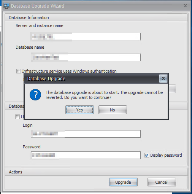Viewport: 192px width, 194px height.
Task: Focus the Database name text field
Action: [86, 57]
